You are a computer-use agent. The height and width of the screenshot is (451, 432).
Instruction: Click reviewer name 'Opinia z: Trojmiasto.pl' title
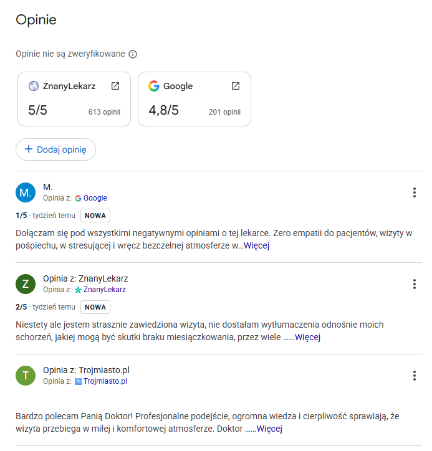[x=87, y=370]
